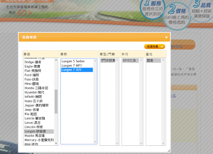Select 2010之後 in the 年份 list
Image resolution: width=213 pixels, height=154 pixels.
pyautogui.click(x=130, y=60)
